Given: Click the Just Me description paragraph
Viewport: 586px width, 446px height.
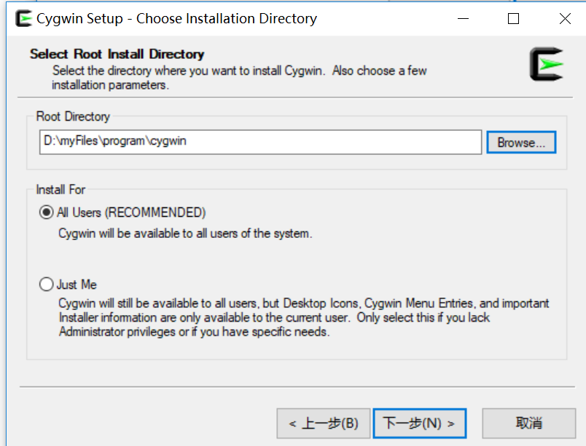Looking at the screenshot, I should point(303,317).
